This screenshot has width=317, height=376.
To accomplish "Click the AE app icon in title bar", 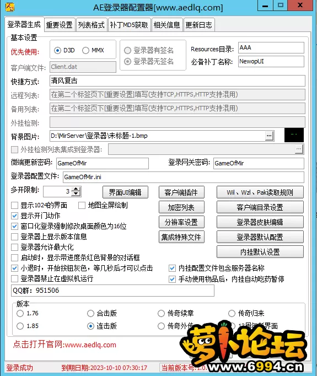I will pyautogui.click(x=10, y=7).
